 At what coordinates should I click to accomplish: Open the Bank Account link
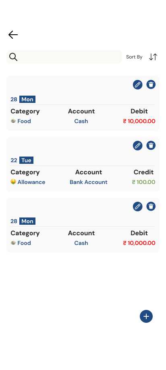(88, 182)
